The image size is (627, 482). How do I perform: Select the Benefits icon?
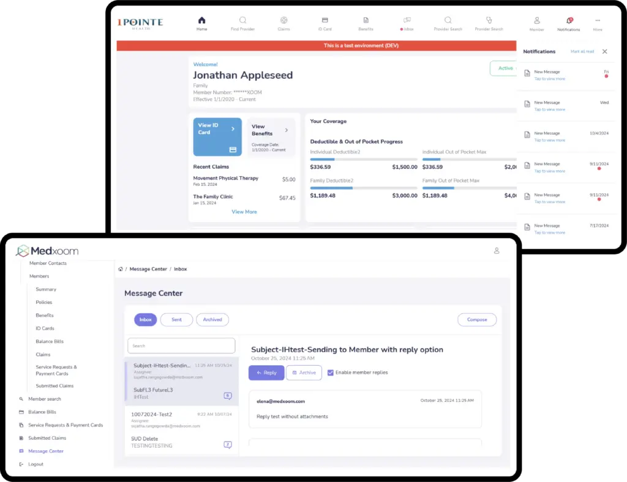pos(366,20)
